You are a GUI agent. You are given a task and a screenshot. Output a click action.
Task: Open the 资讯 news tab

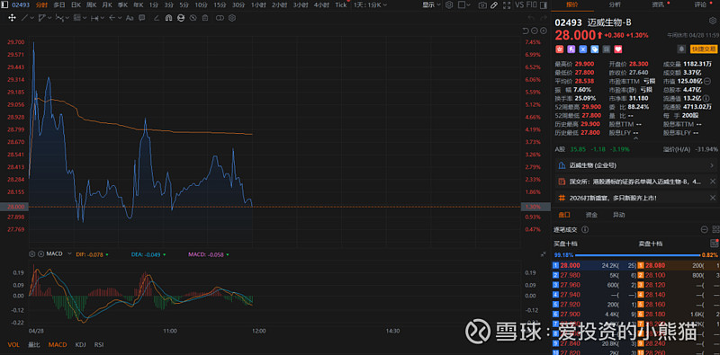[658, 4]
